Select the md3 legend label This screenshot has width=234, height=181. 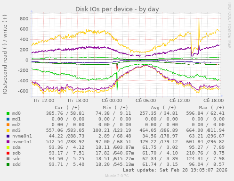pyautogui.click(x=16, y=130)
